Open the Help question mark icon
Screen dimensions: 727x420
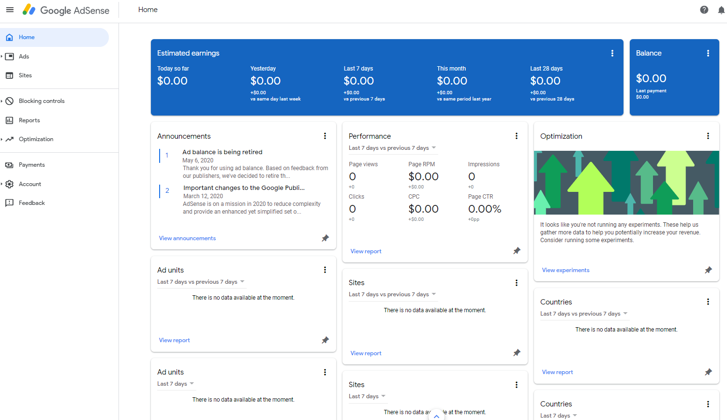pyautogui.click(x=704, y=10)
